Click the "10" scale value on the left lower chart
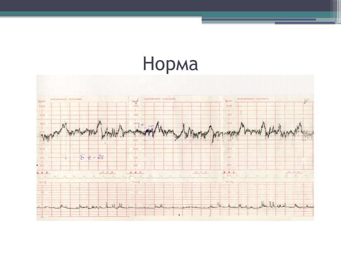341x256 pixels. 42,192
